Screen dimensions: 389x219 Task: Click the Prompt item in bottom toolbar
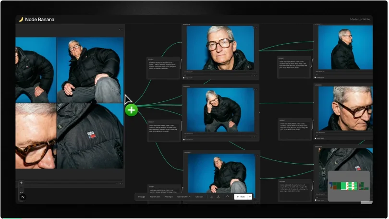pos(169,197)
